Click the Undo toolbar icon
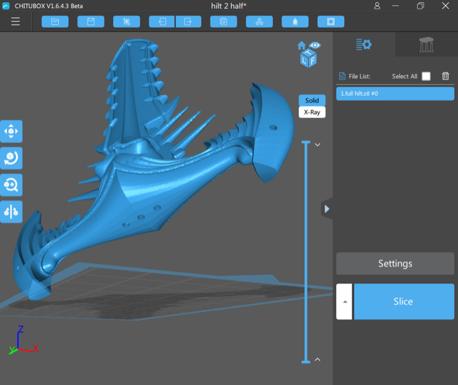 (162, 22)
